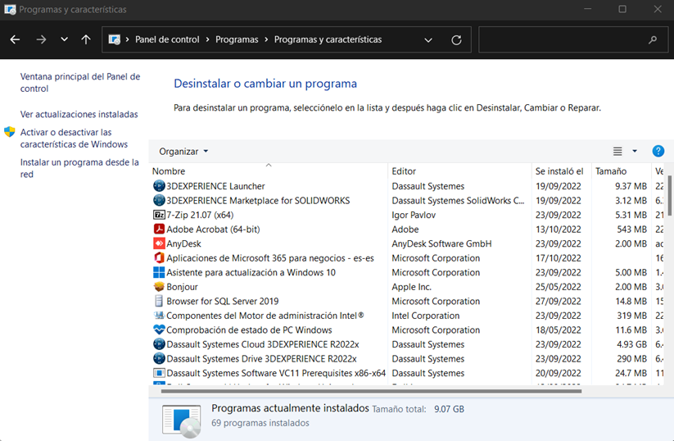Select the Programas y características breadcrumb
This screenshot has height=441, width=674.
tap(328, 39)
